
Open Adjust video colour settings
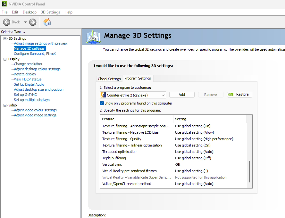(x=35, y=110)
